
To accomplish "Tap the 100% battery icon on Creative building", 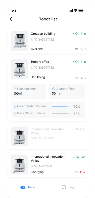I will pyautogui.click(x=76, y=49).
